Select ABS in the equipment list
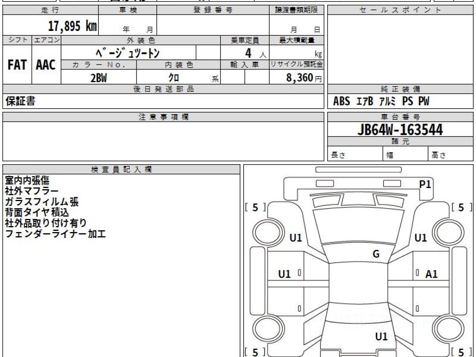Screen dimensions: 476x357 (x=342, y=102)
